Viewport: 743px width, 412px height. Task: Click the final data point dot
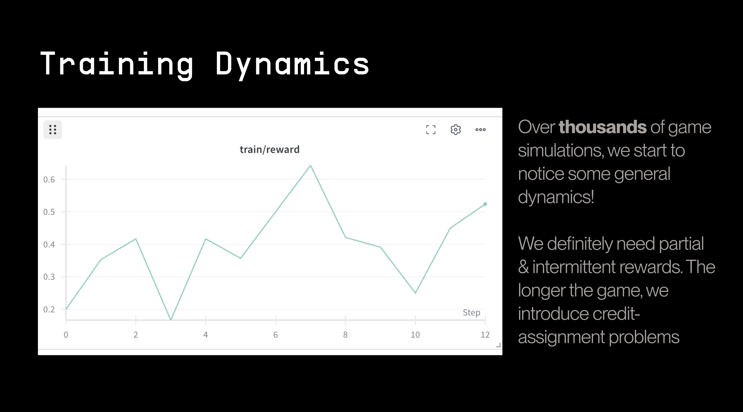(485, 204)
